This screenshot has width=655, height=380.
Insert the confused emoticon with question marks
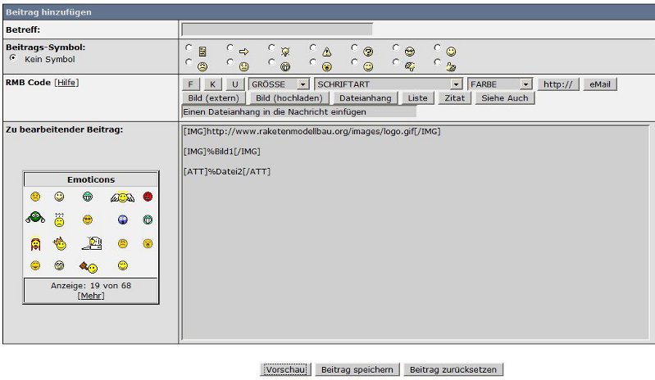59,219
